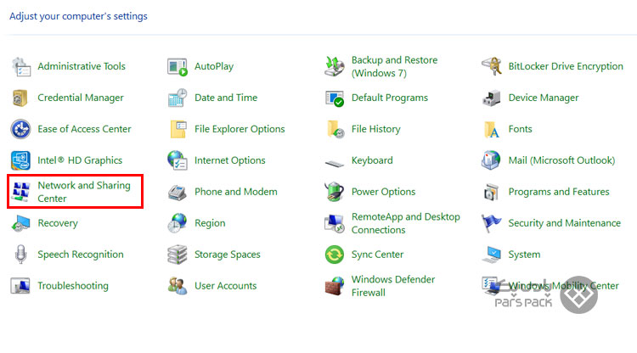Click the Date and Time icon

click(178, 98)
